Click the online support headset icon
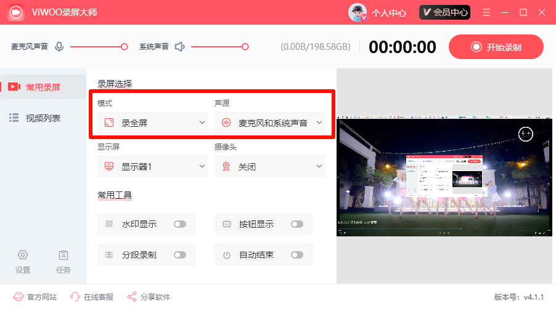 click(75, 297)
